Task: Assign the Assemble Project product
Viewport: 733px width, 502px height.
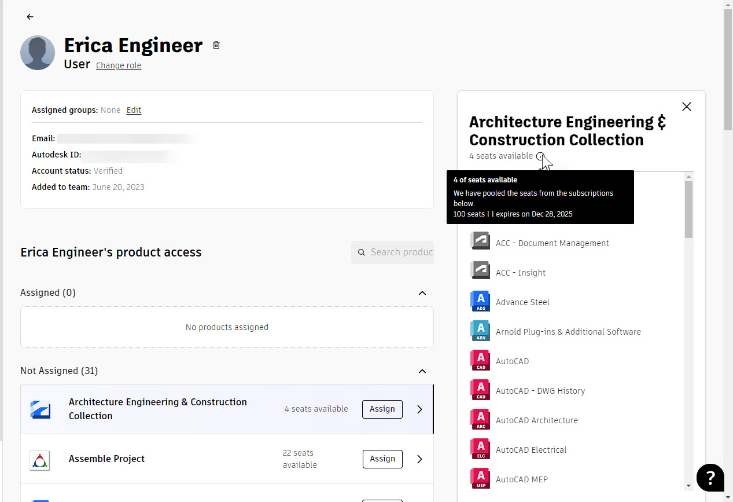Action: pos(382,459)
